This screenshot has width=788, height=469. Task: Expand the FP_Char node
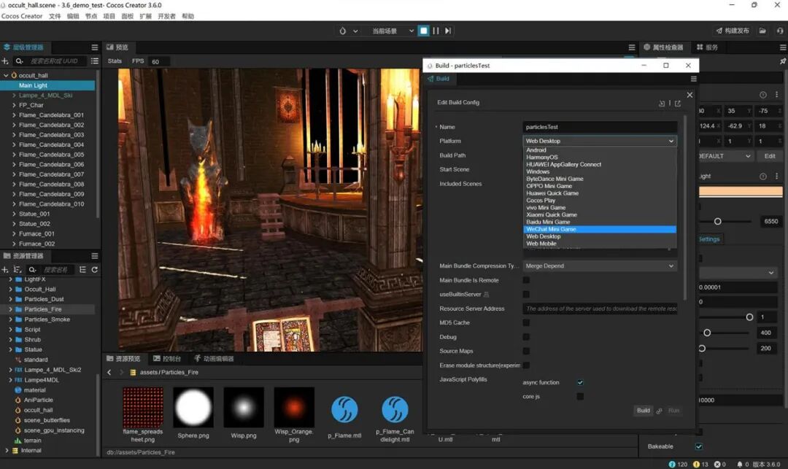(x=14, y=106)
